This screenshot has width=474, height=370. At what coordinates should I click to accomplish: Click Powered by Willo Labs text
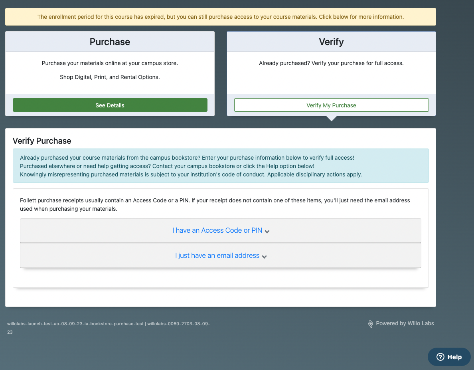(x=405, y=323)
